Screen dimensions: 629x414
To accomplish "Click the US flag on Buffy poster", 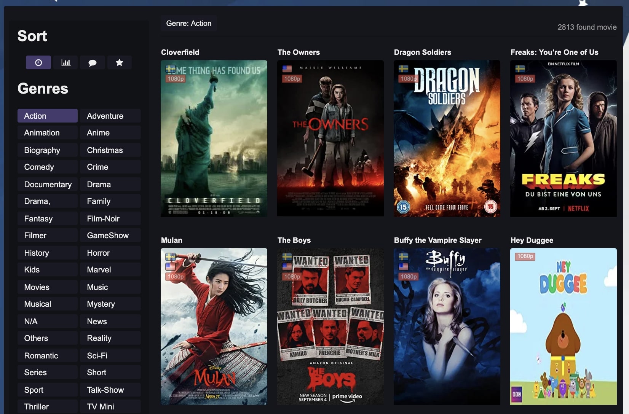I will 404,267.
